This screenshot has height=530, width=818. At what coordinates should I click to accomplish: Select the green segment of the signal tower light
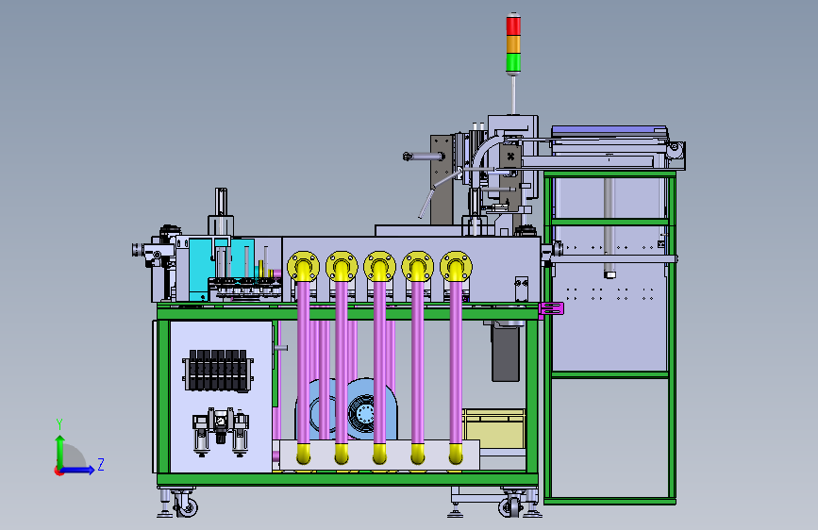pos(513,62)
